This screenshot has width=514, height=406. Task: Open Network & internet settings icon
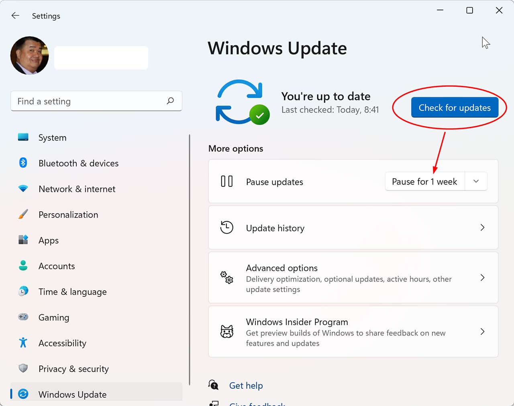coord(23,189)
